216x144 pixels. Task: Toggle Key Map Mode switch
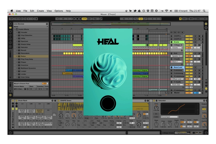click(x=185, y=19)
